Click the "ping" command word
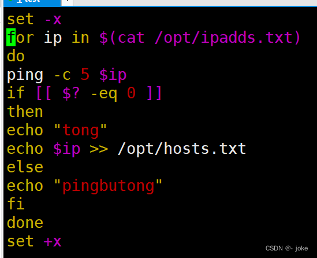This screenshot has width=317, height=258. (25, 76)
